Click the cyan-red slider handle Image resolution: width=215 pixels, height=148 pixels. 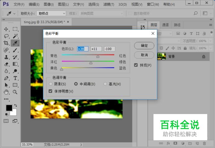coord(98,56)
